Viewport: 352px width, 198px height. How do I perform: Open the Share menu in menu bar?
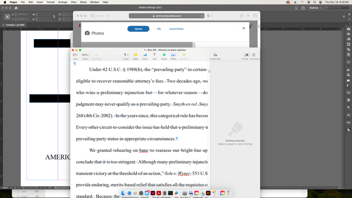(83, 2)
